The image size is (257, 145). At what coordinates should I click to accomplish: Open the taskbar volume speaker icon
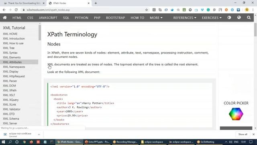[x=230, y=142]
